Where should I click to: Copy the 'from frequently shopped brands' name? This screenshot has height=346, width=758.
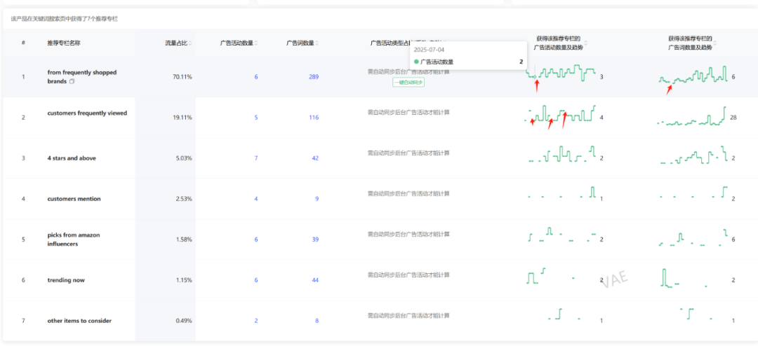coord(72,82)
